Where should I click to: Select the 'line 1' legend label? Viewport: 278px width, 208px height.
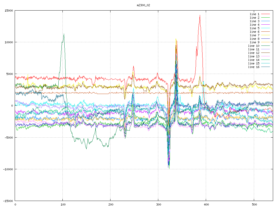pyautogui.click(x=254, y=14)
